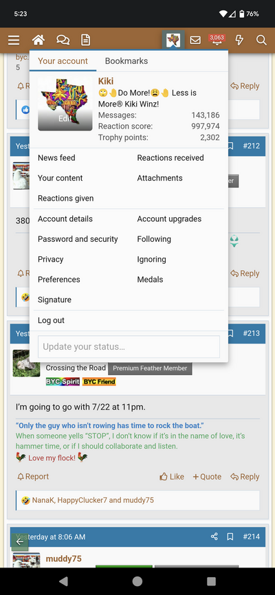Open the articles document icon
This screenshot has height=595, width=275.
click(86, 40)
